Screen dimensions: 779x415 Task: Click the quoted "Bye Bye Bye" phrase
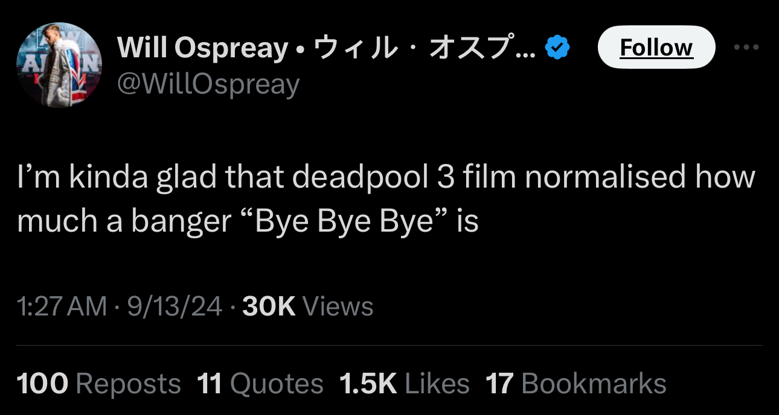(346, 221)
